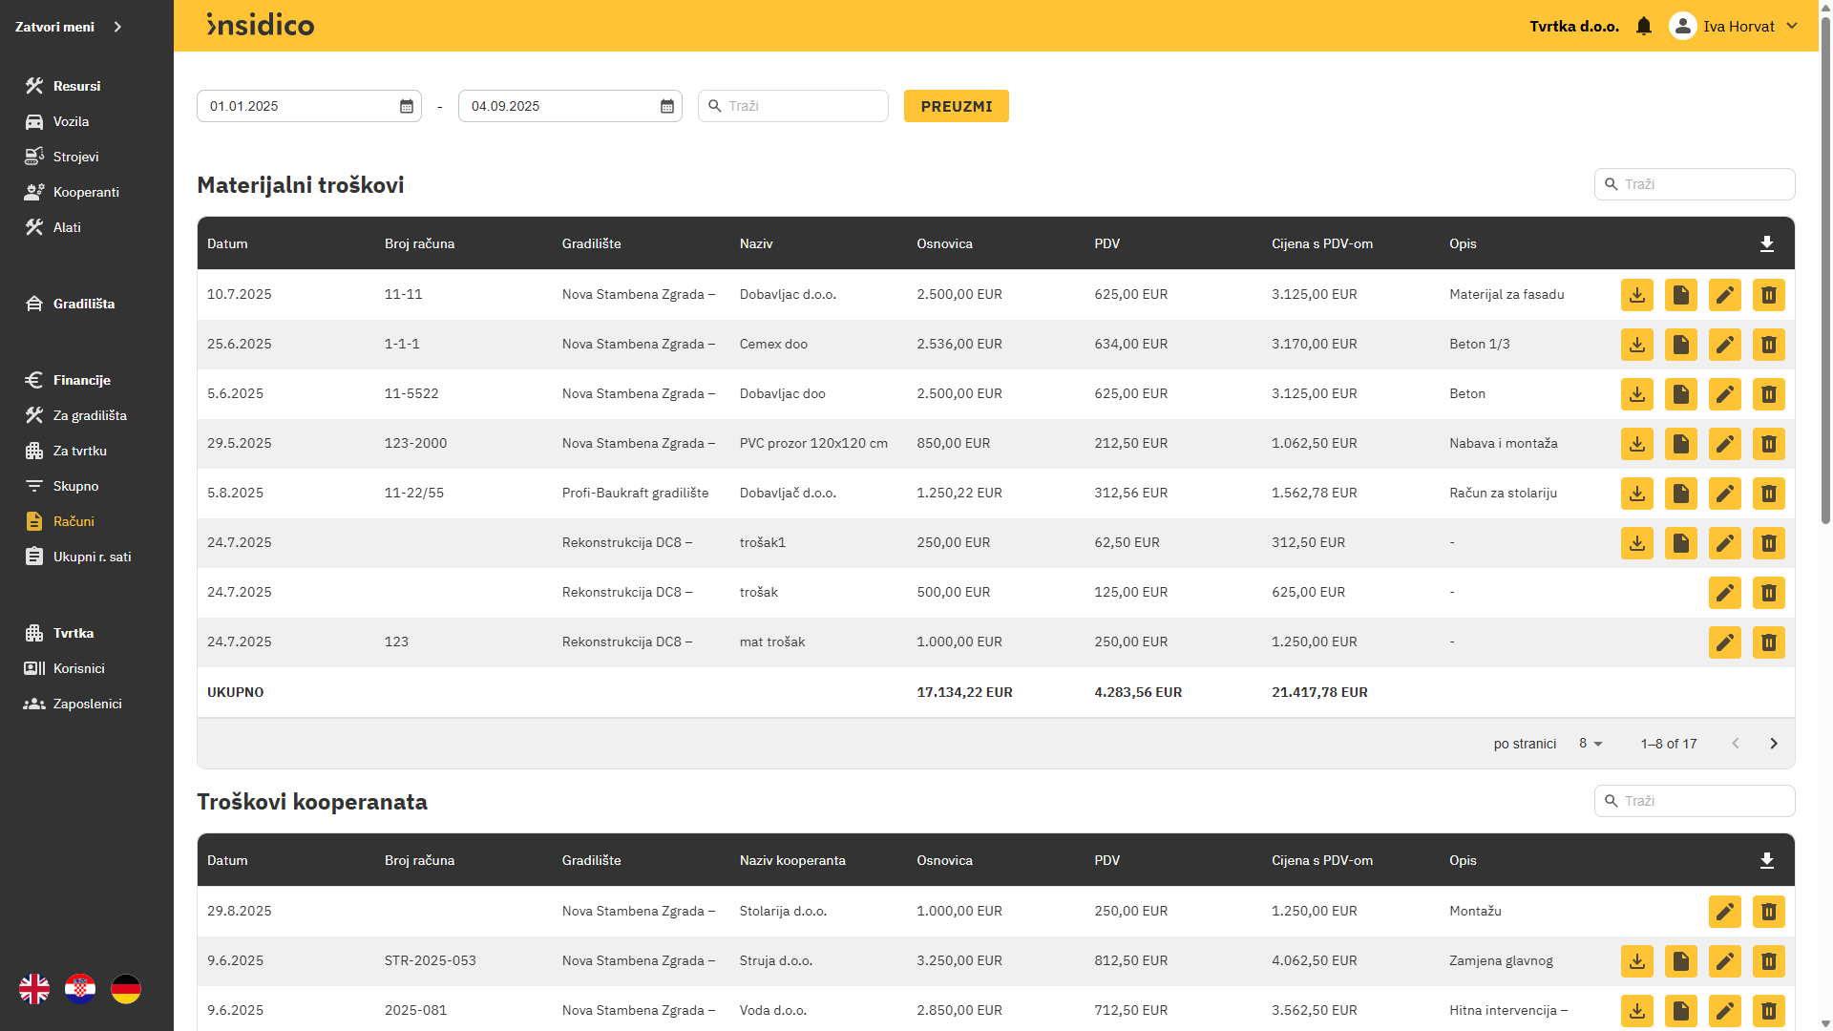
Task: Click the PREUZMI button
Action: pos(956,107)
